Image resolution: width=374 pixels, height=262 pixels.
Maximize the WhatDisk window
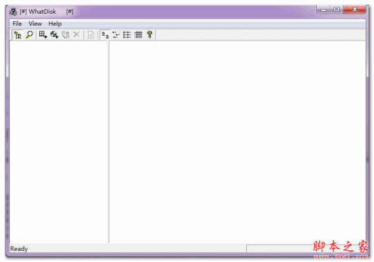(337, 9)
